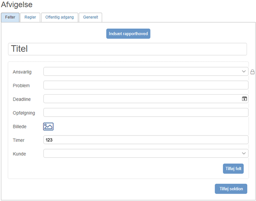This screenshot has height=201, width=256.
Task: Expand the Kunde dropdown arrow
Action: pos(244,153)
